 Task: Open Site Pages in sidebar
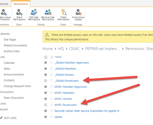click(x=10, y=40)
